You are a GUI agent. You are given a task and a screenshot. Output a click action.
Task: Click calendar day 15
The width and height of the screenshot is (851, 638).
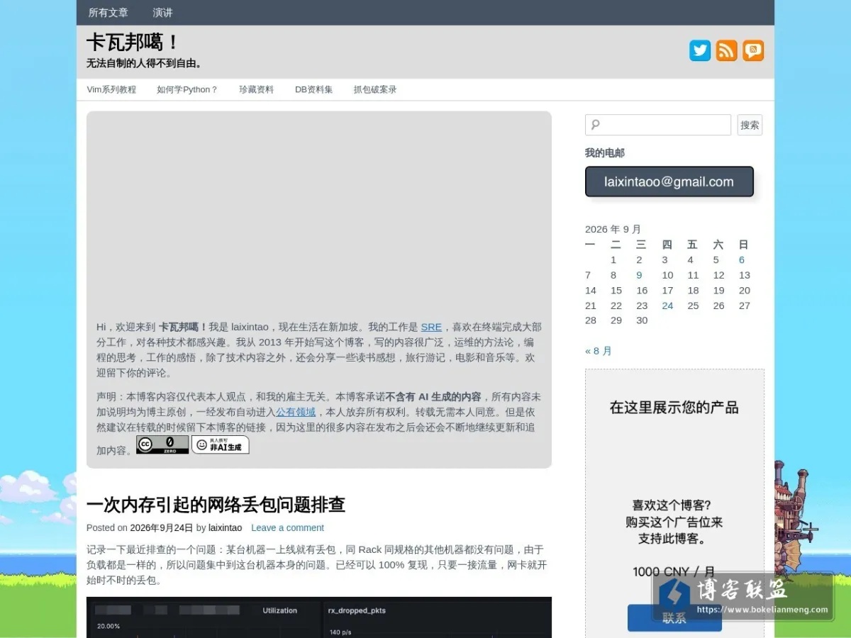pyautogui.click(x=616, y=290)
